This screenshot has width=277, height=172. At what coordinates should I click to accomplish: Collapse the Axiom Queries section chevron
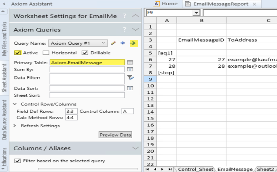pos(135,29)
